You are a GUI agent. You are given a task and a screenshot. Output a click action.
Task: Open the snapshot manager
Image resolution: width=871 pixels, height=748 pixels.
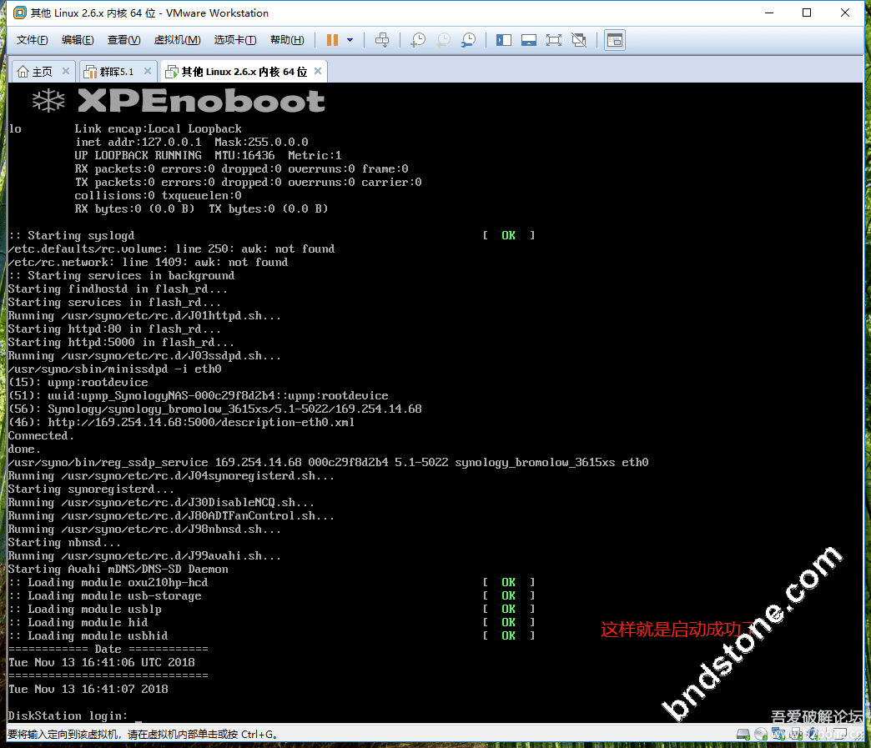469,40
